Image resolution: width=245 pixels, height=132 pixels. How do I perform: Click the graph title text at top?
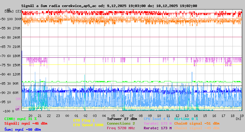pos(109,6)
